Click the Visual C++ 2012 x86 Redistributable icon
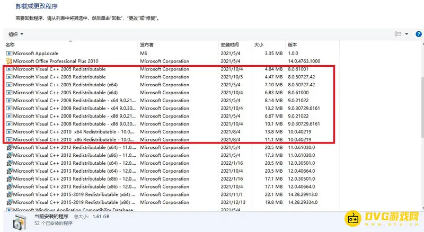 (9, 155)
